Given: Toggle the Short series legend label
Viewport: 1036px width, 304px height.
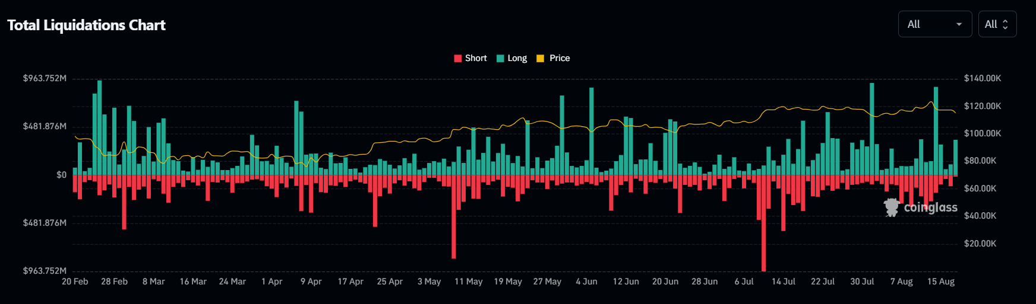Looking at the screenshot, I should tap(476, 58).
